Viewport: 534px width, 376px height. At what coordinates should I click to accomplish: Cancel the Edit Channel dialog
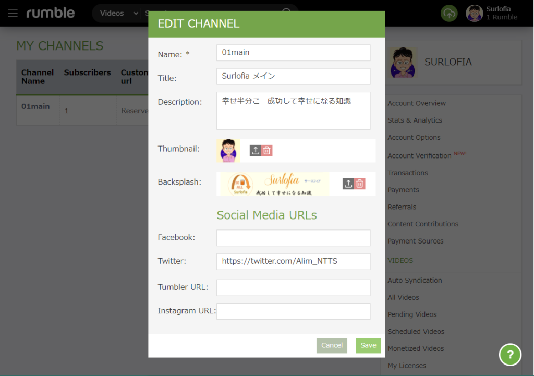click(332, 345)
